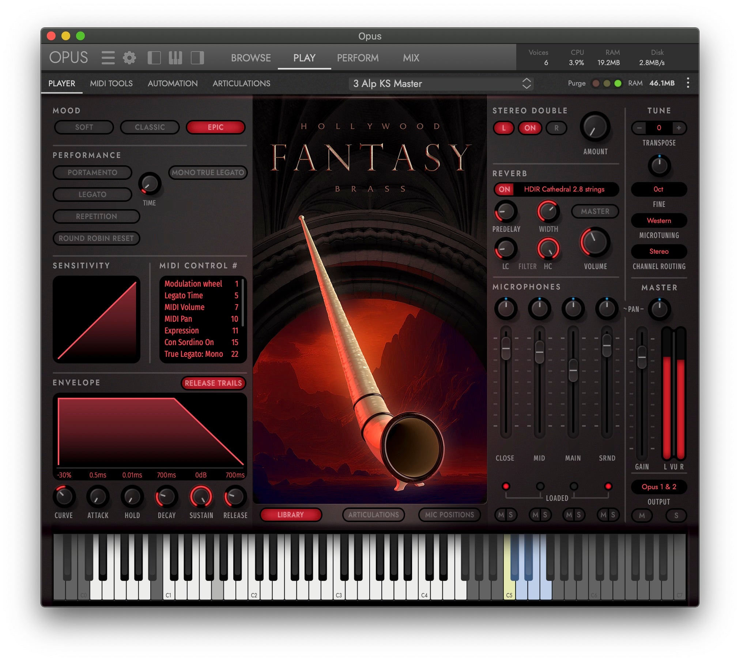The width and height of the screenshot is (740, 661).
Task: Select the EPIC mood button
Action: click(x=216, y=127)
